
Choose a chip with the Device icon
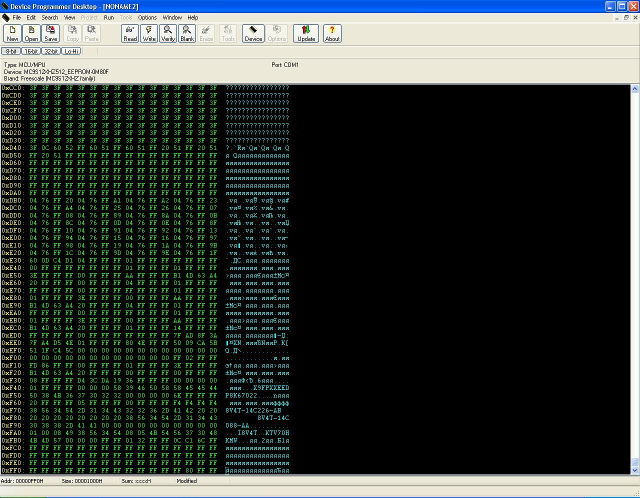click(253, 33)
